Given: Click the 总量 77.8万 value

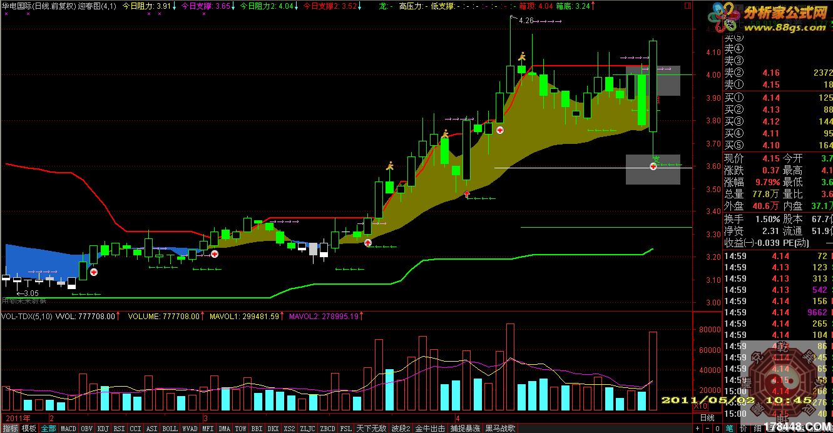Looking at the screenshot, I should [x=765, y=194].
